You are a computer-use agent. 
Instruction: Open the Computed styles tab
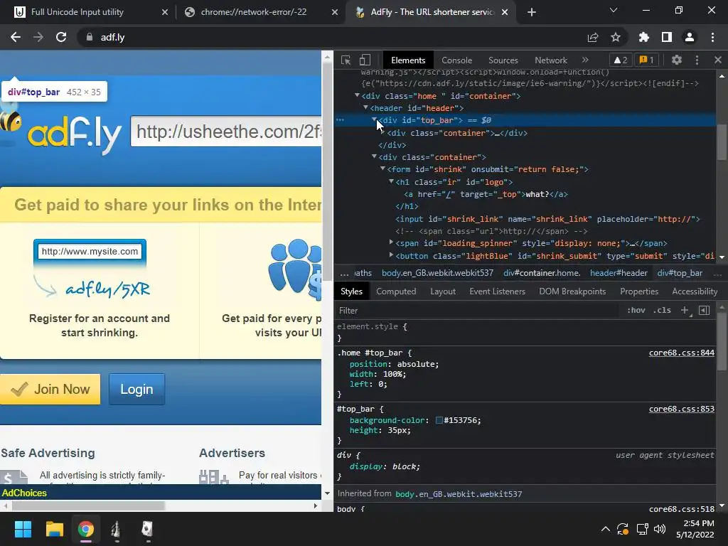tap(396, 291)
